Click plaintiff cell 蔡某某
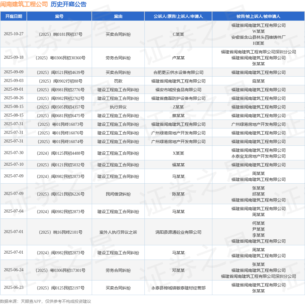This screenshot has width=305, height=304. click(178, 116)
